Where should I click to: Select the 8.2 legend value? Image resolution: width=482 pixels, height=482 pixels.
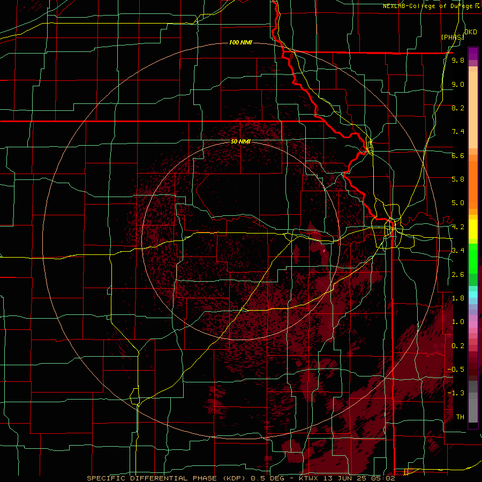point(458,108)
